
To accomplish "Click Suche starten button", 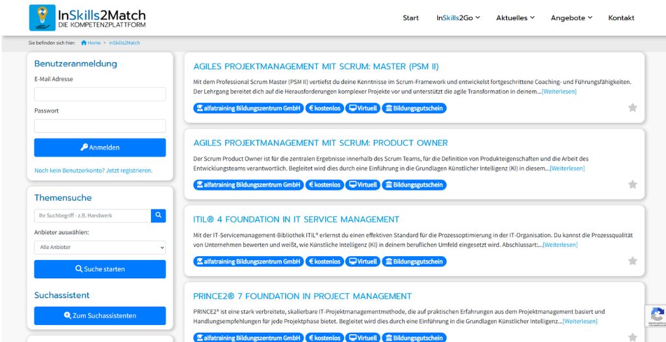I will (x=100, y=269).
